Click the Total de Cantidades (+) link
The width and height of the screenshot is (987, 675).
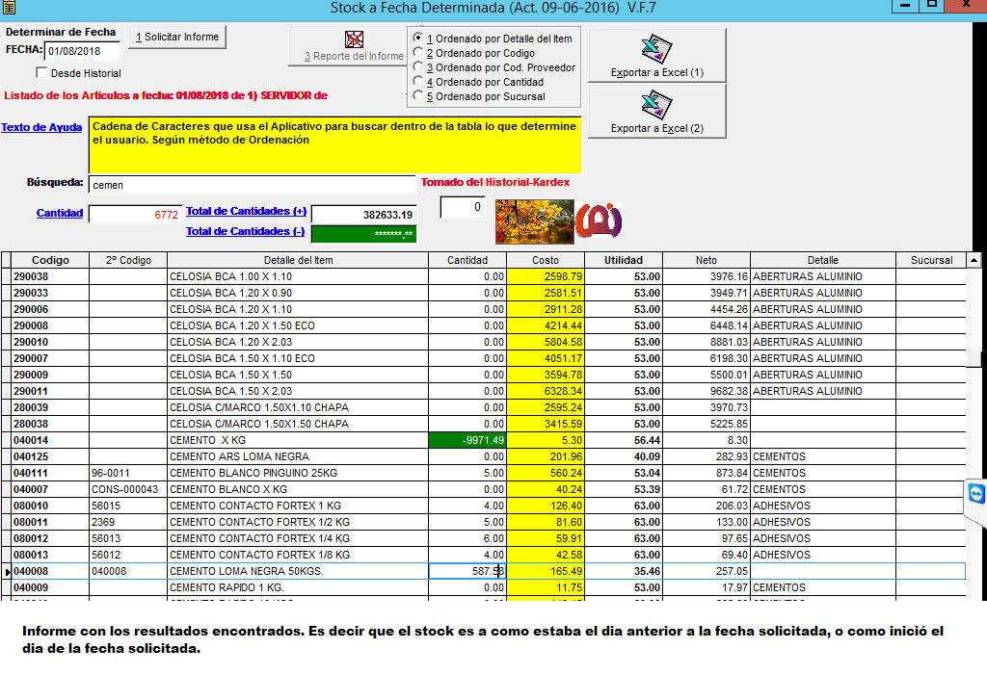pos(246,212)
